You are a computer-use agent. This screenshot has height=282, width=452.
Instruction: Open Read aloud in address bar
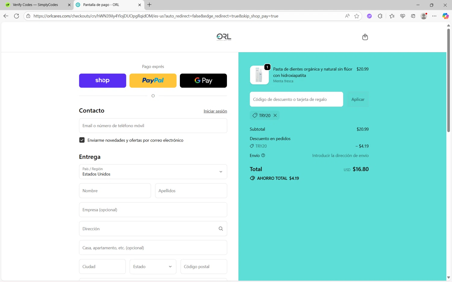click(347, 16)
